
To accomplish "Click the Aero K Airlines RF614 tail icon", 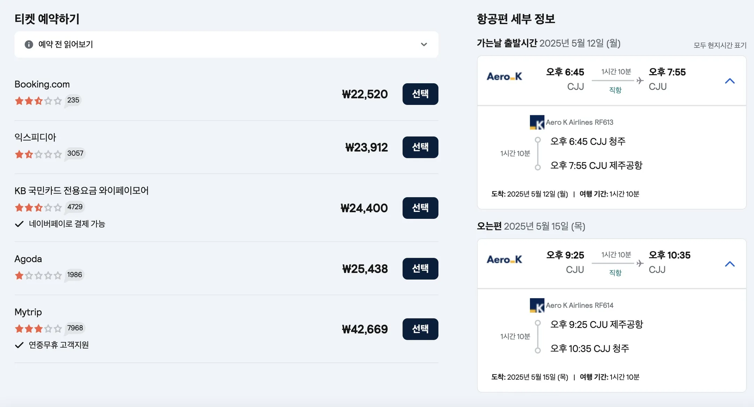I will click(537, 305).
